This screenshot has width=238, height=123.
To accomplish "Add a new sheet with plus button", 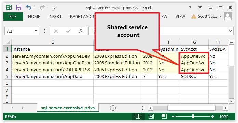I will point(113,108).
